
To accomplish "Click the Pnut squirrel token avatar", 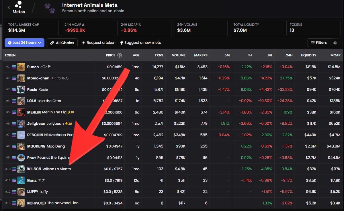I will click(21, 158).
